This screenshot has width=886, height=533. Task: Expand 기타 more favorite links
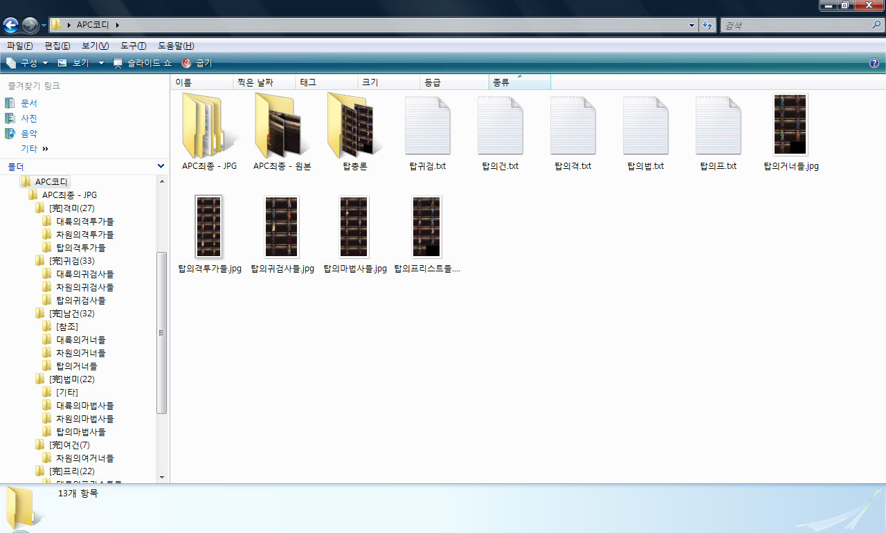pos(46,149)
